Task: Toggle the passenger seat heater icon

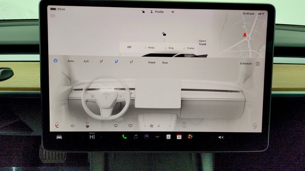Action: [x=254, y=126]
